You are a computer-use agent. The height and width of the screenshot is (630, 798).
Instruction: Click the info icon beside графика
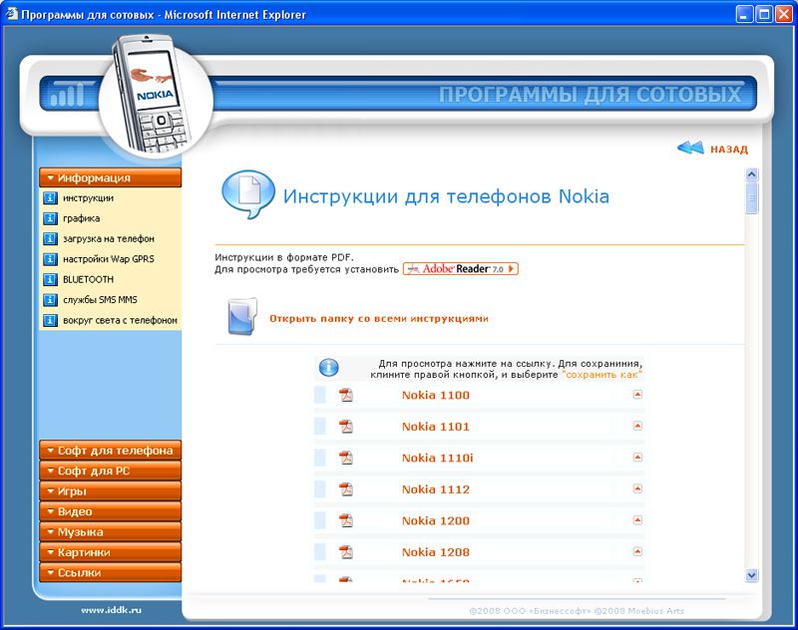[x=50, y=218]
